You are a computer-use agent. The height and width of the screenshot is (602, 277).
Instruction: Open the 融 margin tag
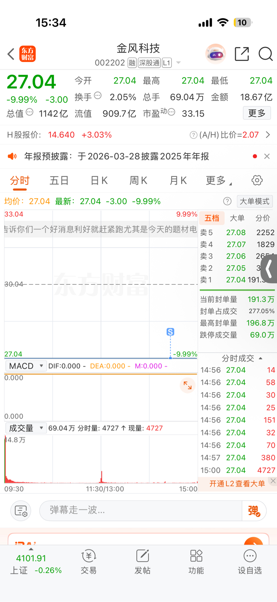pyautogui.click(x=132, y=63)
